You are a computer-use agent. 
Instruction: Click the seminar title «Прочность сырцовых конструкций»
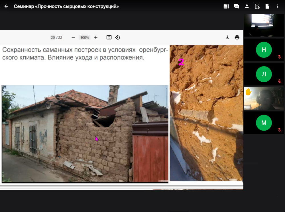point(77,6)
